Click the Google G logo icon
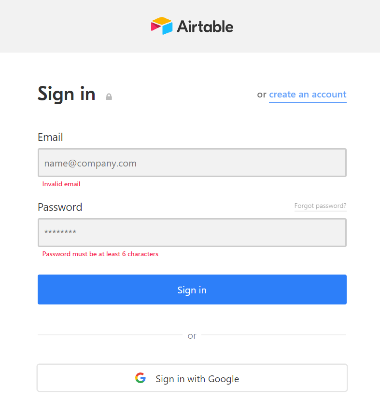The height and width of the screenshot is (400, 380). coord(141,378)
